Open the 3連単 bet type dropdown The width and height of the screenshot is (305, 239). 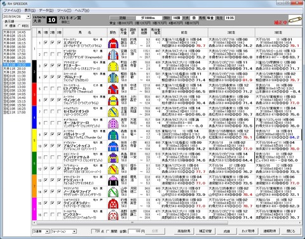(x=47, y=231)
